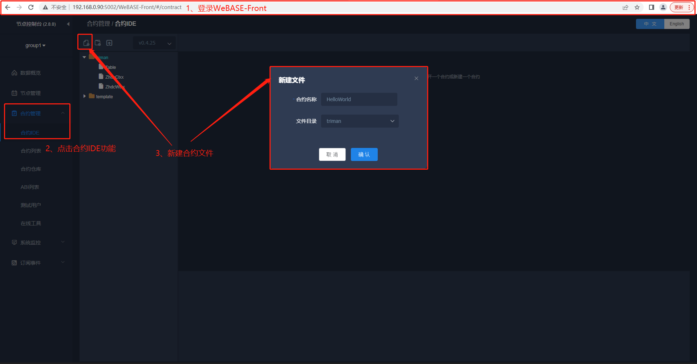Open the v0.4.25 compiler version dropdown
This screenshot has width=697, height=364.
(x=154, y=43)
